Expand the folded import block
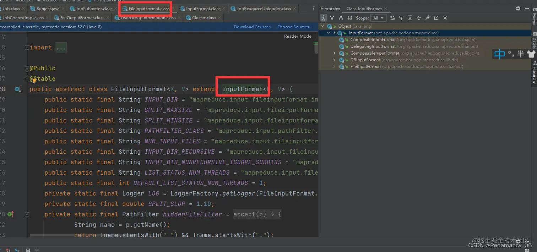This screenshot has height=252, width=537. (x=27, y=48)
